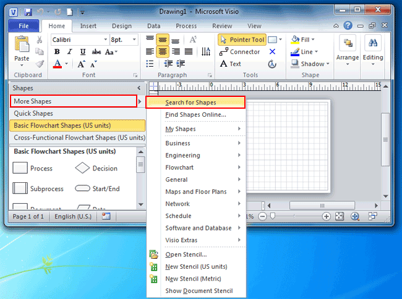Open the File tab

click(x=24, y=26)
